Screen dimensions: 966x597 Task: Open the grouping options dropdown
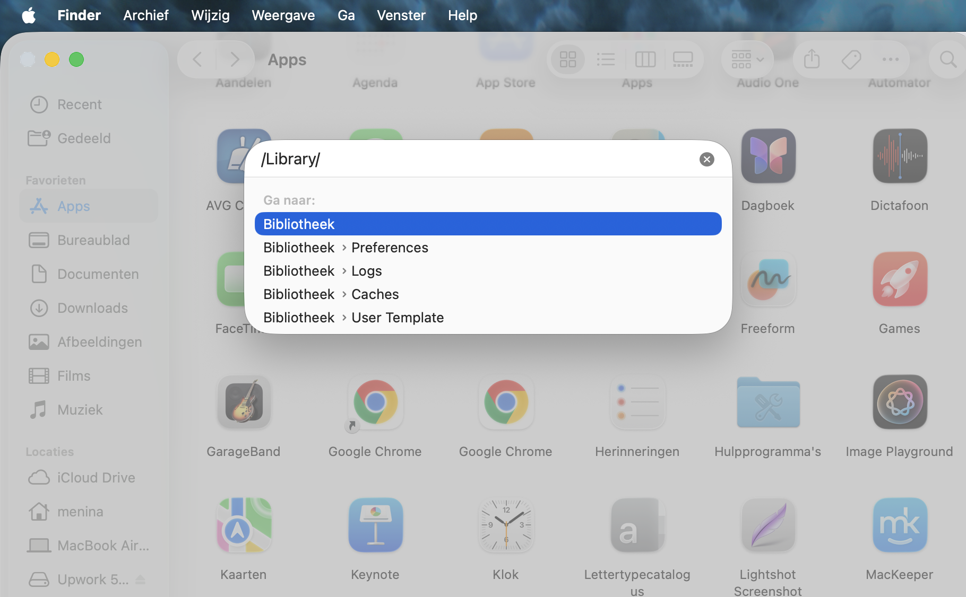(747, 59)
